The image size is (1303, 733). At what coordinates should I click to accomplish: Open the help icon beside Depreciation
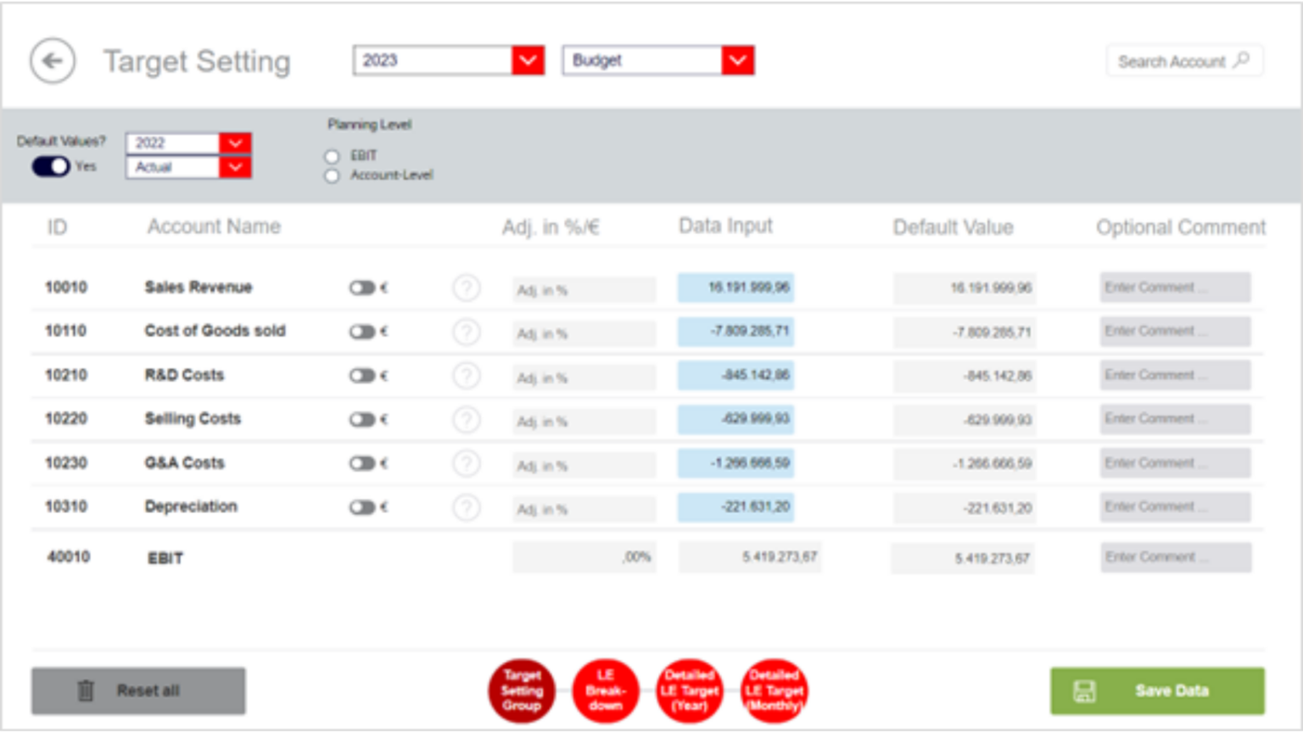coord(467,508)
